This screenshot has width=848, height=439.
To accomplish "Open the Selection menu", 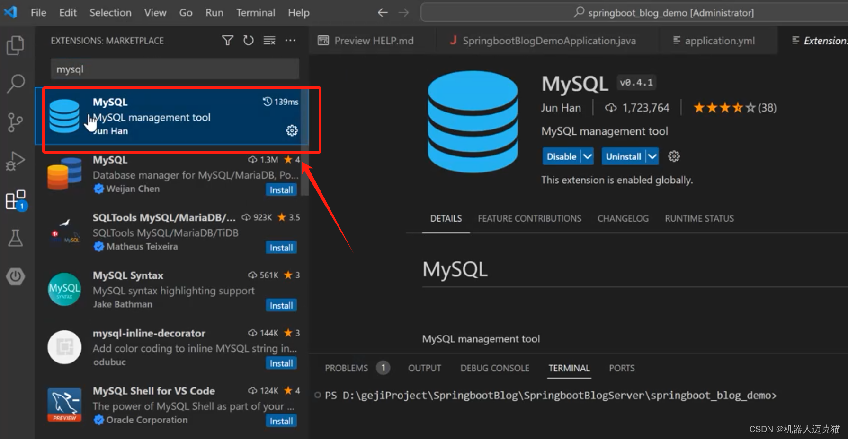I will coord(110,13).
